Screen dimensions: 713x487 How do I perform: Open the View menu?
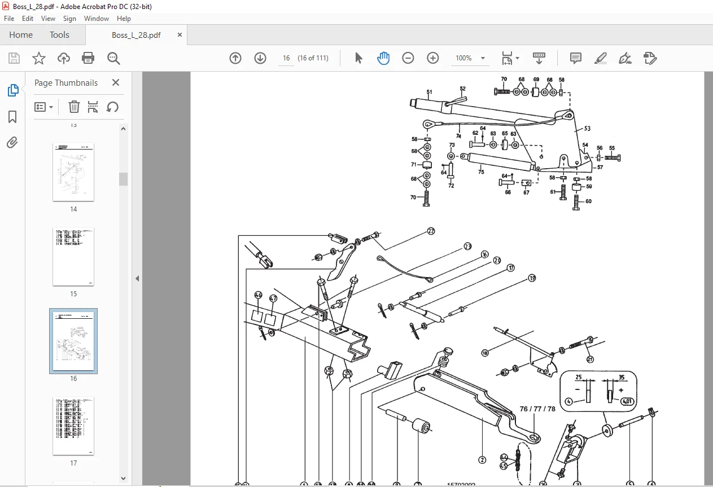click(48, 19)
